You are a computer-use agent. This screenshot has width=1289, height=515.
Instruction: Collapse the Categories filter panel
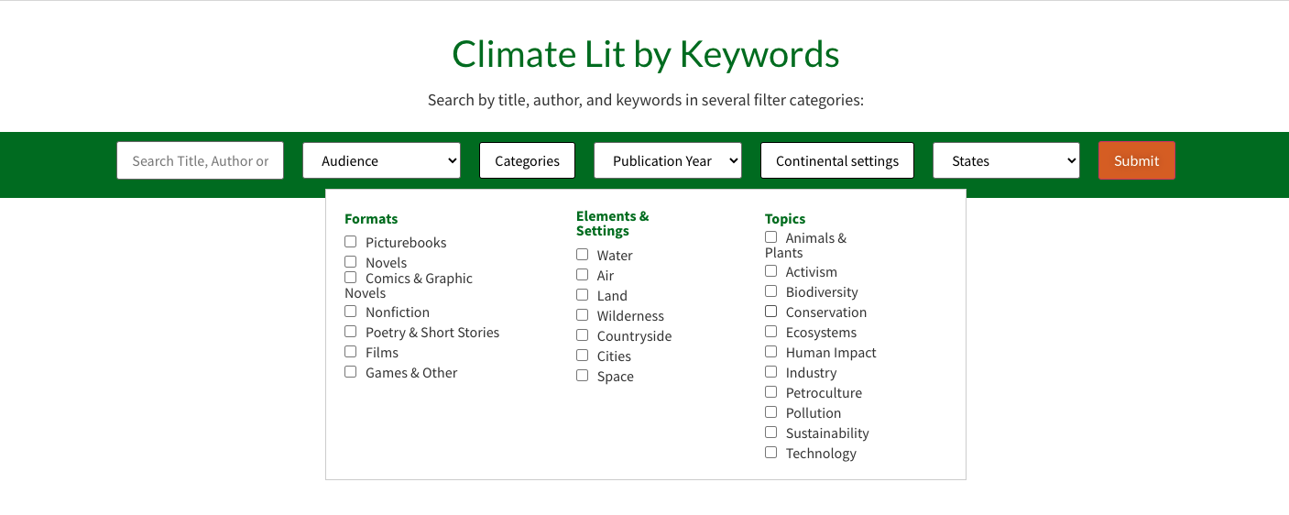pos(527,160)
